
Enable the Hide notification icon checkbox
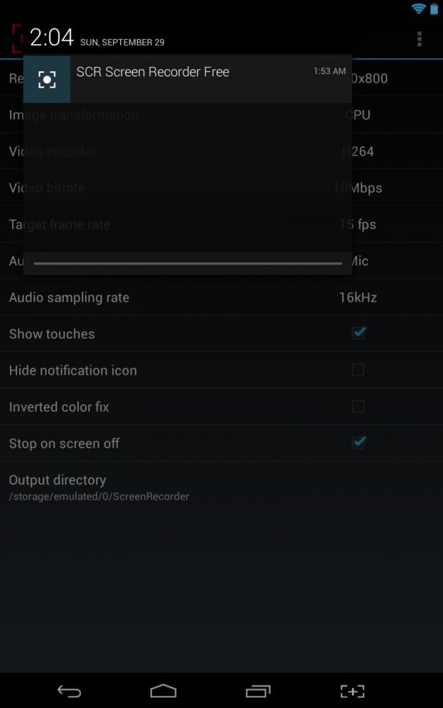358,370
